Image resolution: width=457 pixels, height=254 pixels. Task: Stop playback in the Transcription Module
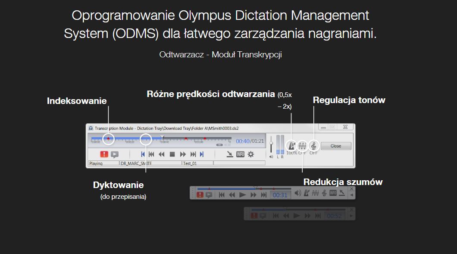(172, 154)
